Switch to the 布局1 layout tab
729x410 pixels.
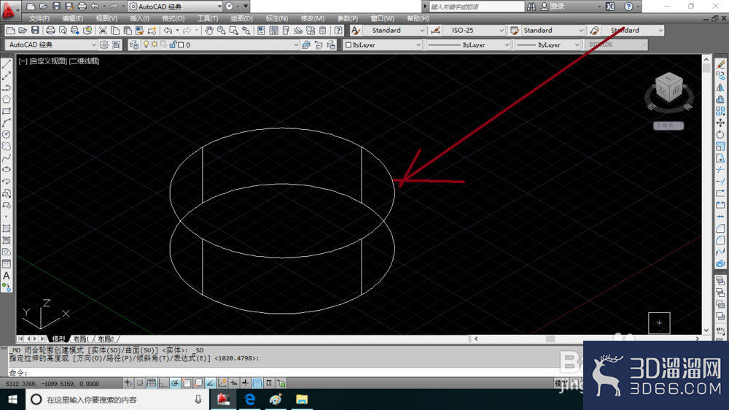pos(81,339)
